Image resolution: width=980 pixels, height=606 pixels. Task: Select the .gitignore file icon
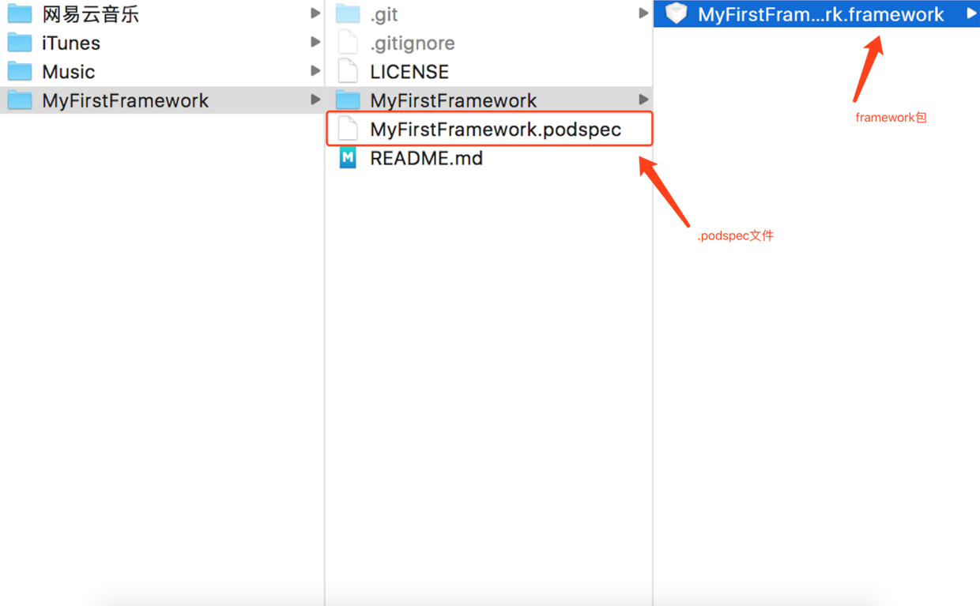[x=348, y=42]
